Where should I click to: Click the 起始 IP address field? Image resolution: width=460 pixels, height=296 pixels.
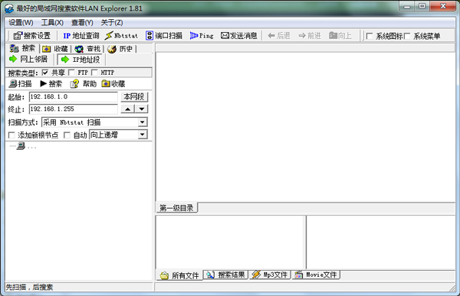coord(74,97)
